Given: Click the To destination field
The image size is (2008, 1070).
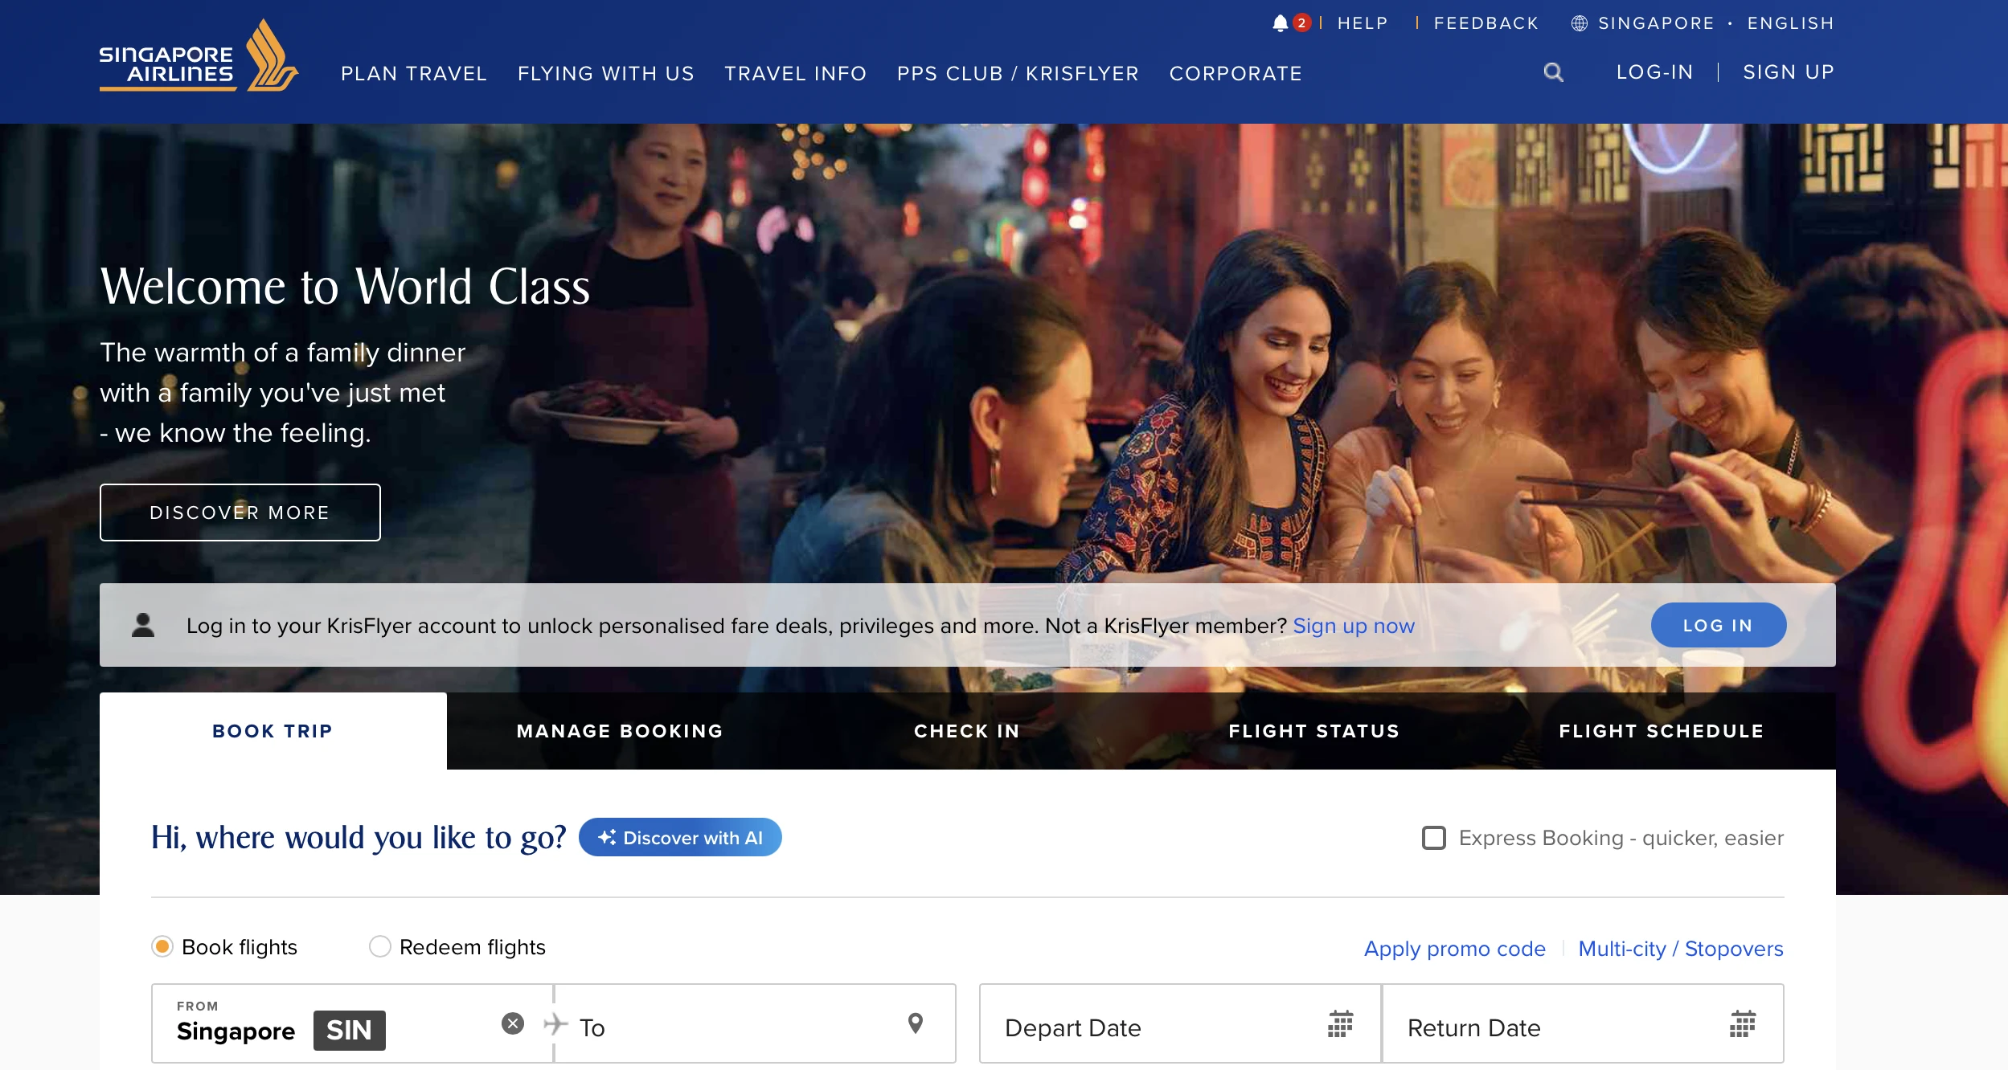Looking at the screenshot, I should point(755,1023).
